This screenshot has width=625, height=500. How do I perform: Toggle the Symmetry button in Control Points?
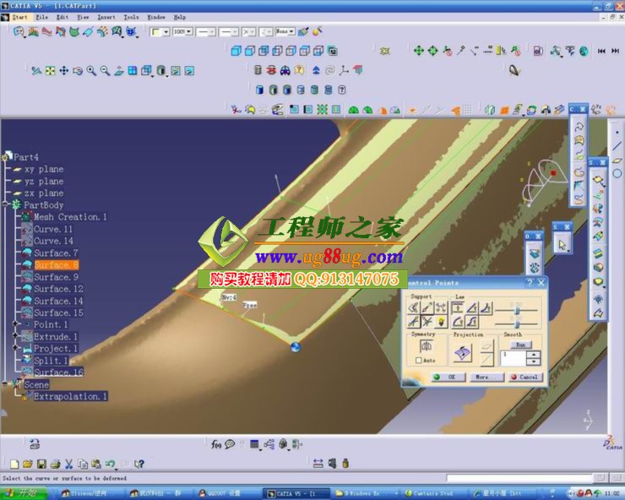point(426,345)
